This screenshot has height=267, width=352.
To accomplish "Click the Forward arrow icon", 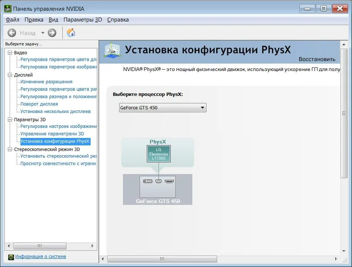I will coord(52,33).
